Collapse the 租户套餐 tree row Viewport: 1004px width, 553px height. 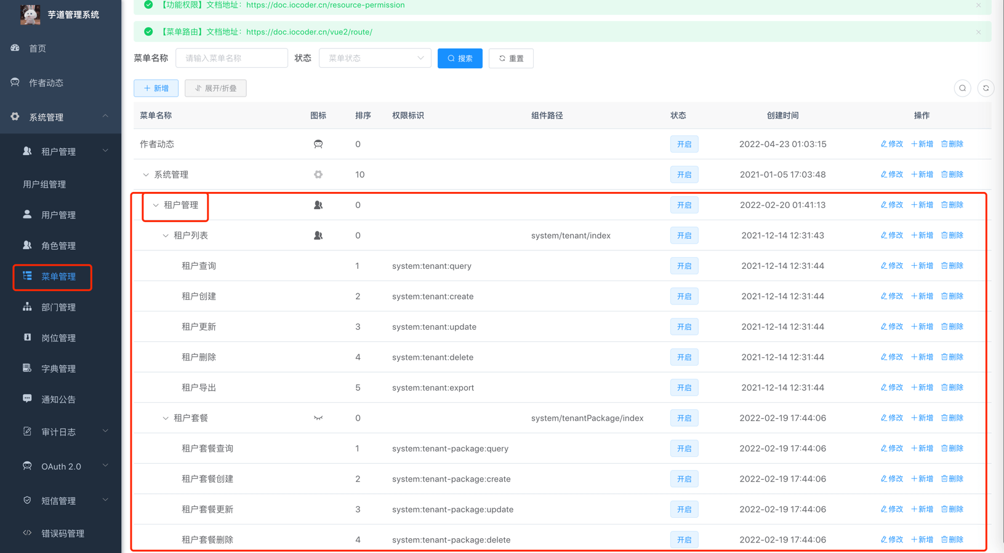click(x=166, y=418)
